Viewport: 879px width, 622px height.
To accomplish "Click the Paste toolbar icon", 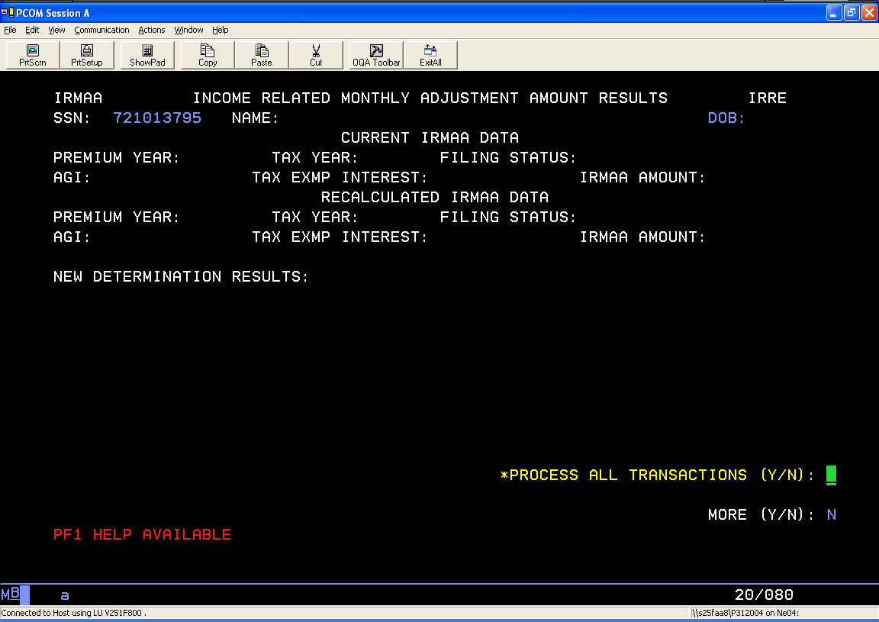I will coord(262,55).
